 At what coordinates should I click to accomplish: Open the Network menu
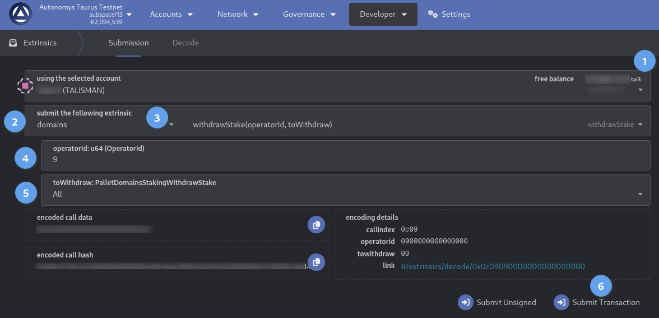pos(238,14)
